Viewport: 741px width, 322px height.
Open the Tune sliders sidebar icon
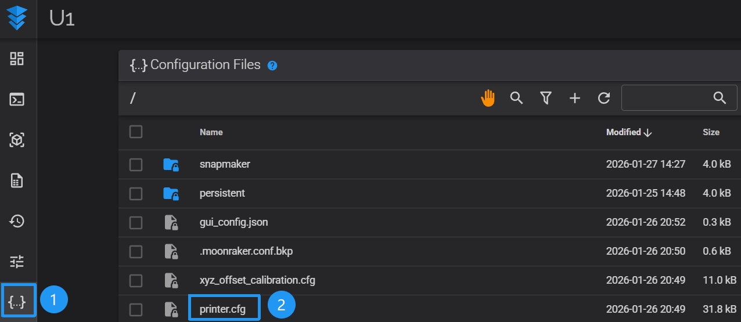pos(17,262)
